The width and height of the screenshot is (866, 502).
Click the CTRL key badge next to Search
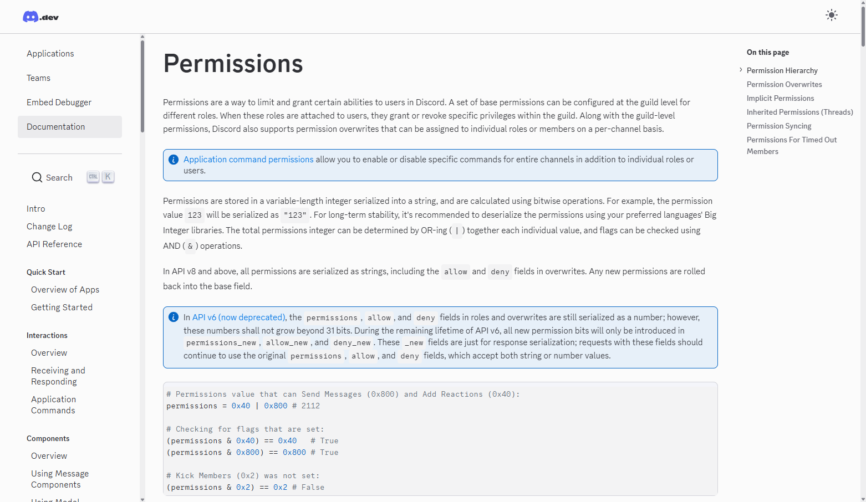93,176
